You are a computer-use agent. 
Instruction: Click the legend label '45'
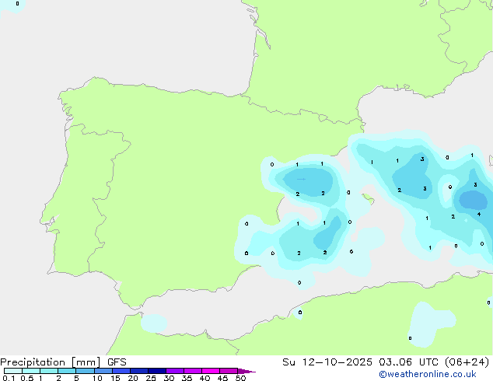222,378
